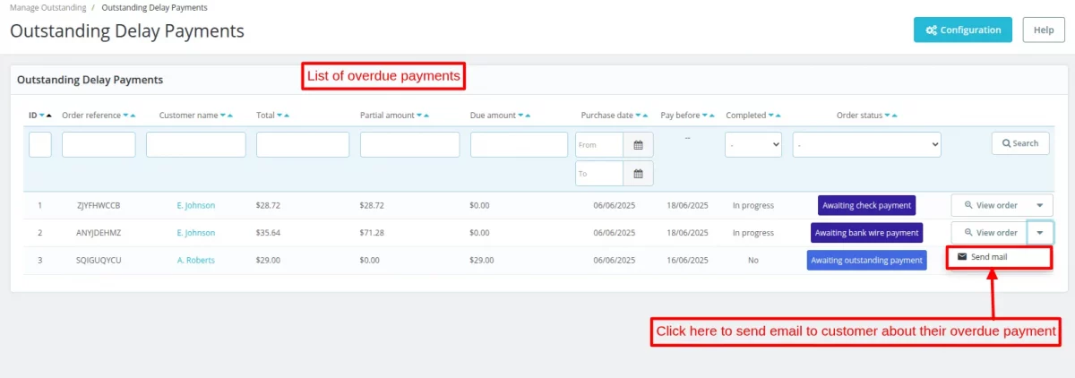
Task: Click Awaiting bank wire payment status badge
Action: 867,233
